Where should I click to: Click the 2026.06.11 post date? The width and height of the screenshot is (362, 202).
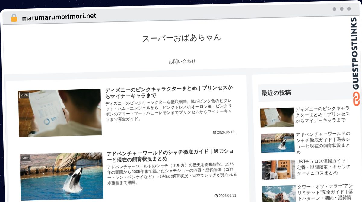[227, 196]
